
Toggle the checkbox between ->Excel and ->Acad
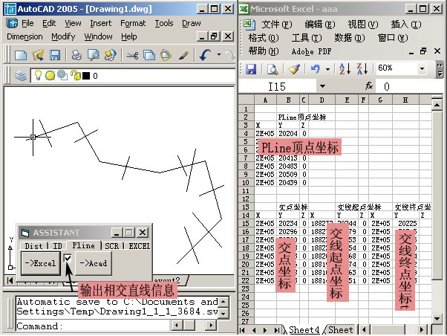(68, 259)
